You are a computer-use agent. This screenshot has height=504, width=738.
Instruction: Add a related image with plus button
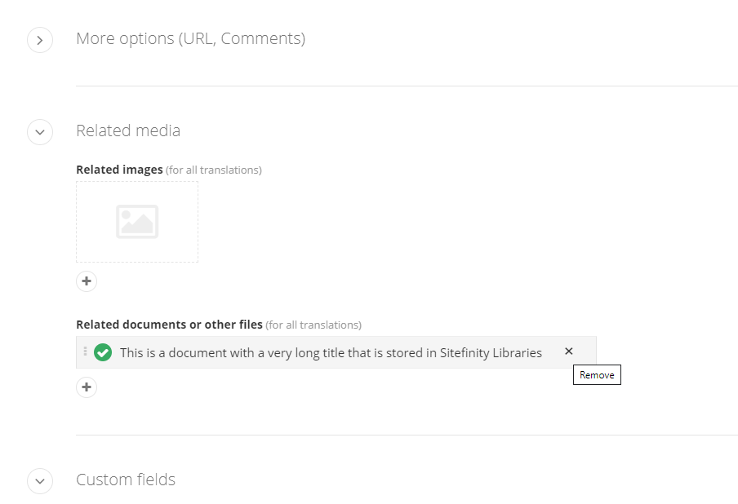[x=87, y=281]
